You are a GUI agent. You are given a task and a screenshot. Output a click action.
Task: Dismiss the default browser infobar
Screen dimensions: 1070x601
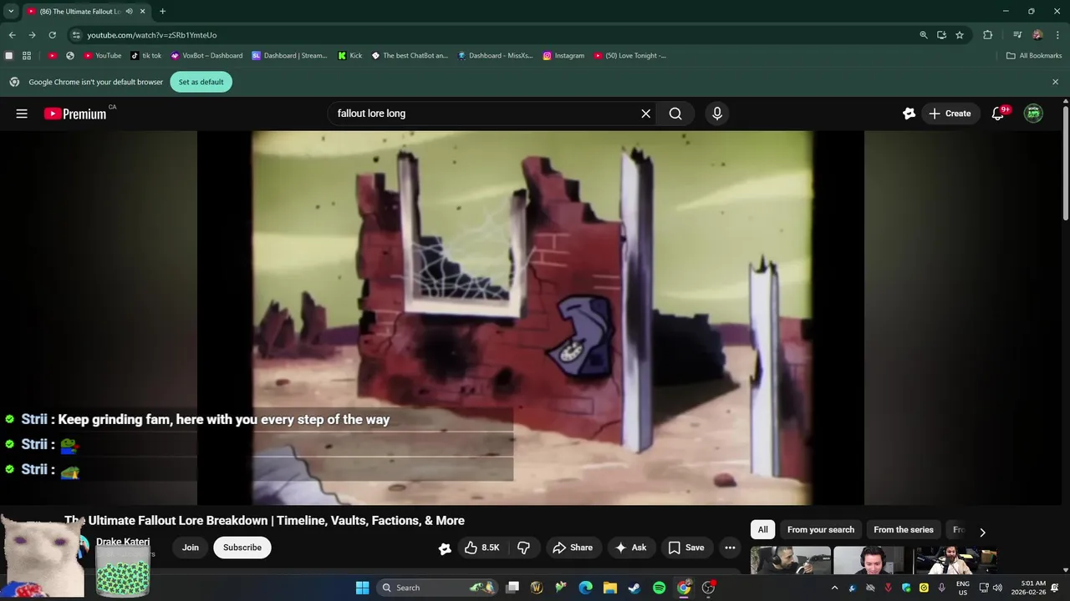[x=1055, y=82]
